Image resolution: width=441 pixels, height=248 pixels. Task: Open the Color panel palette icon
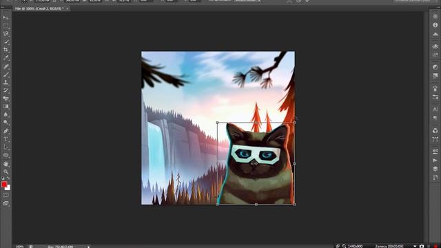pyautogui.click(x=435, y=46)
